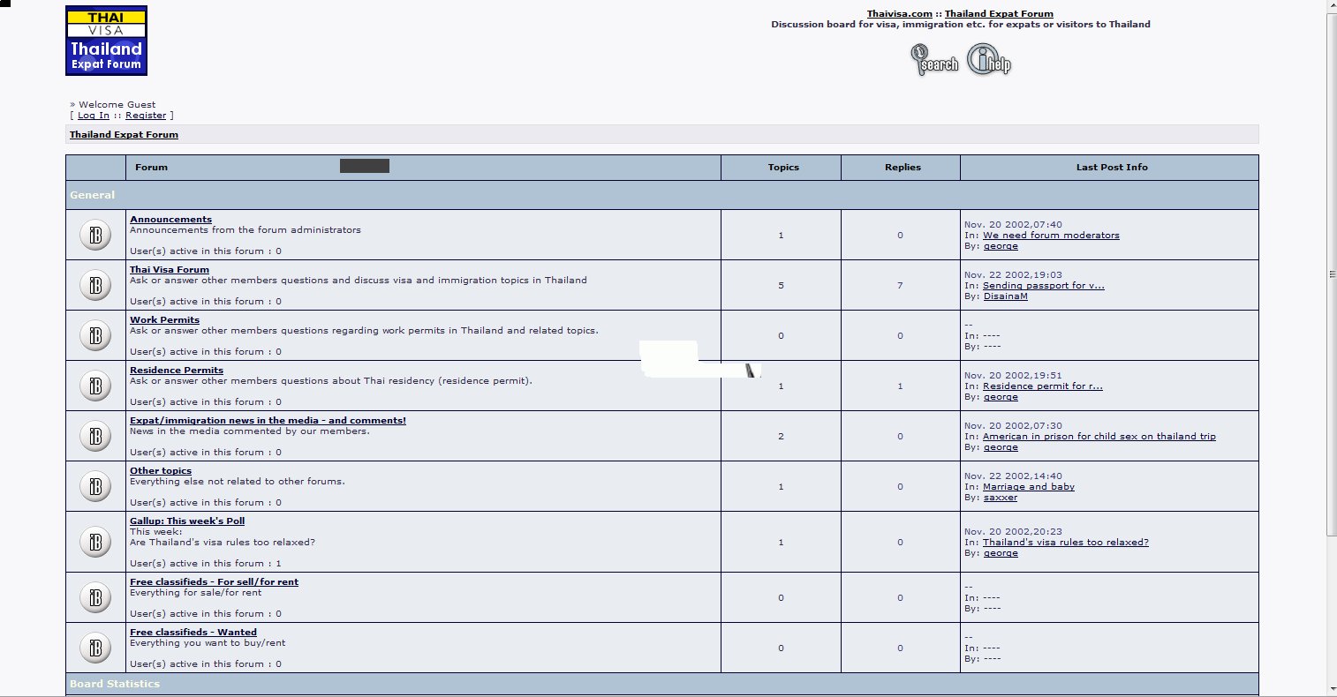Screen dimensions: 1337x697
Task: Click the 'Welcome Guest' text
Action: click(x=117, y=105)
